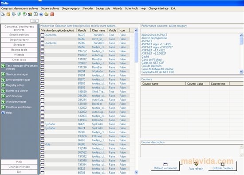Click the red Exit power icon
Screen dimensions: 244x175
point(52,14)
